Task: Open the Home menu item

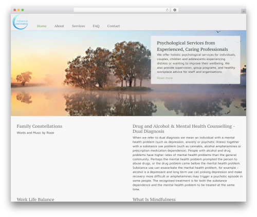Action: coord(42,26)
